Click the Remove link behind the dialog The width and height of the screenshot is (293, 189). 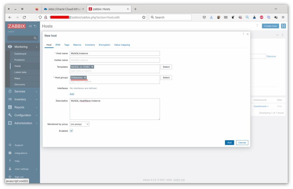(x=271, y=56)
